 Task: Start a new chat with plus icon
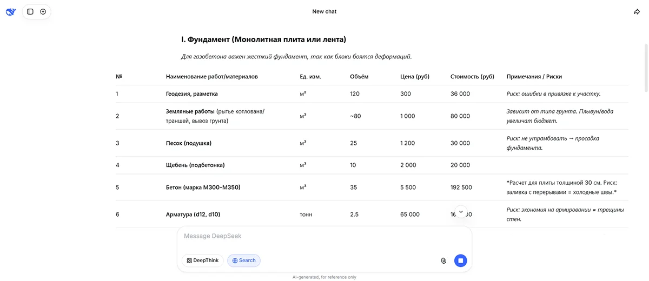click(x=43, y=11)
